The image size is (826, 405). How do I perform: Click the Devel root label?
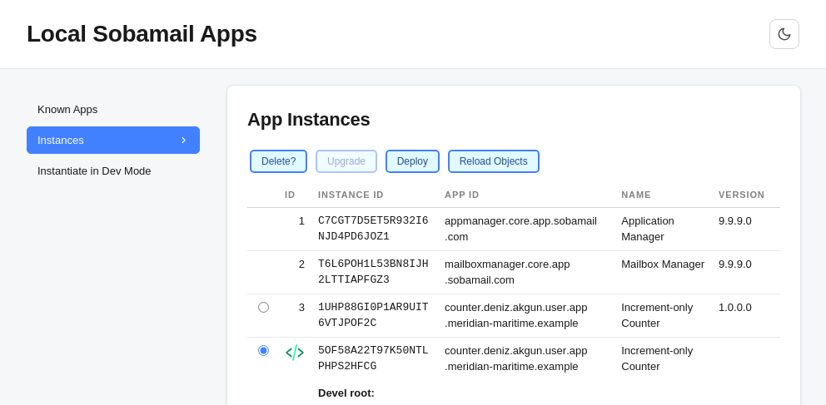(x=346, y=393)
